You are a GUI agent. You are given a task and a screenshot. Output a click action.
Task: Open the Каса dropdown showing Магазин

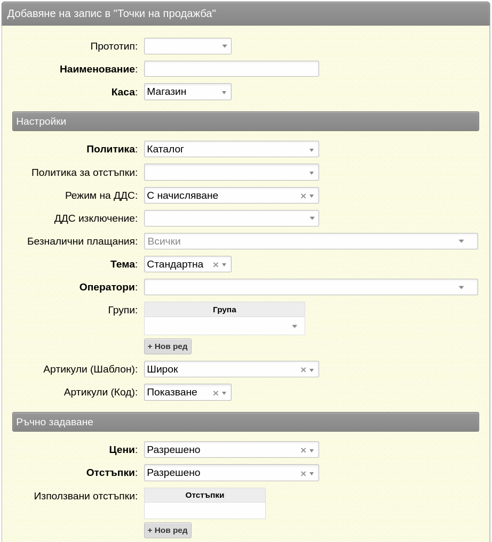(187, 92)
